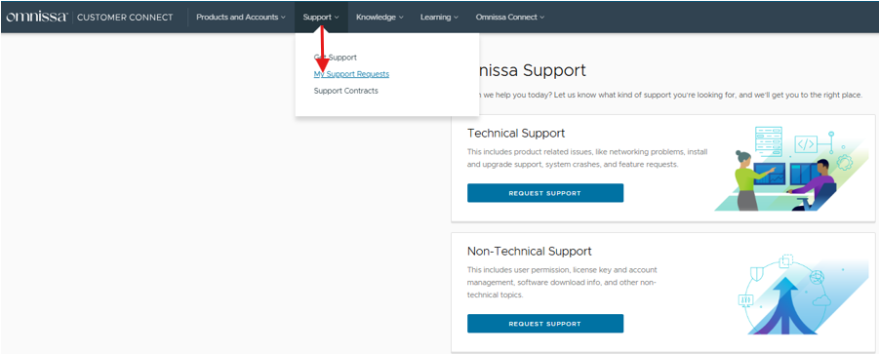Click the Non-Technical Support arrow illustration
879x354 pixels.
803,295
